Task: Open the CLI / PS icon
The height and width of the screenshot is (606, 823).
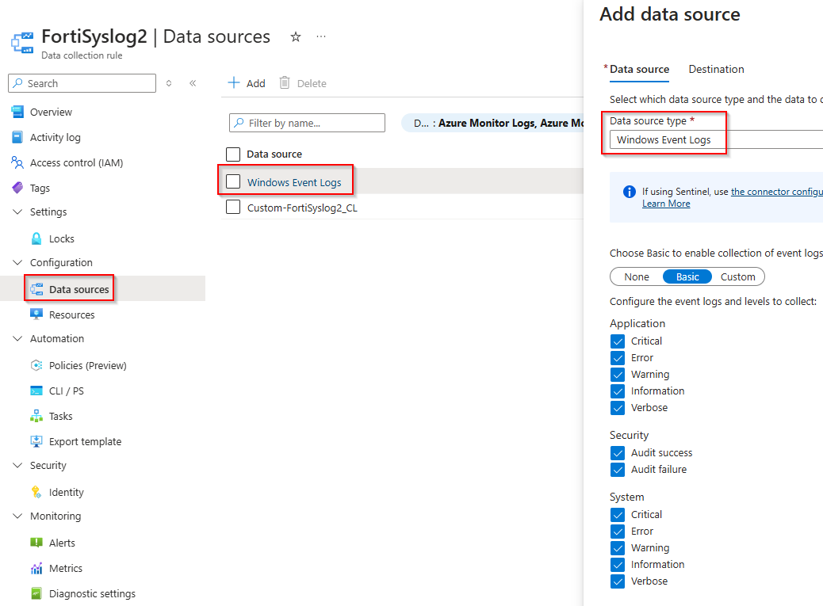Action: coord(36,391)
